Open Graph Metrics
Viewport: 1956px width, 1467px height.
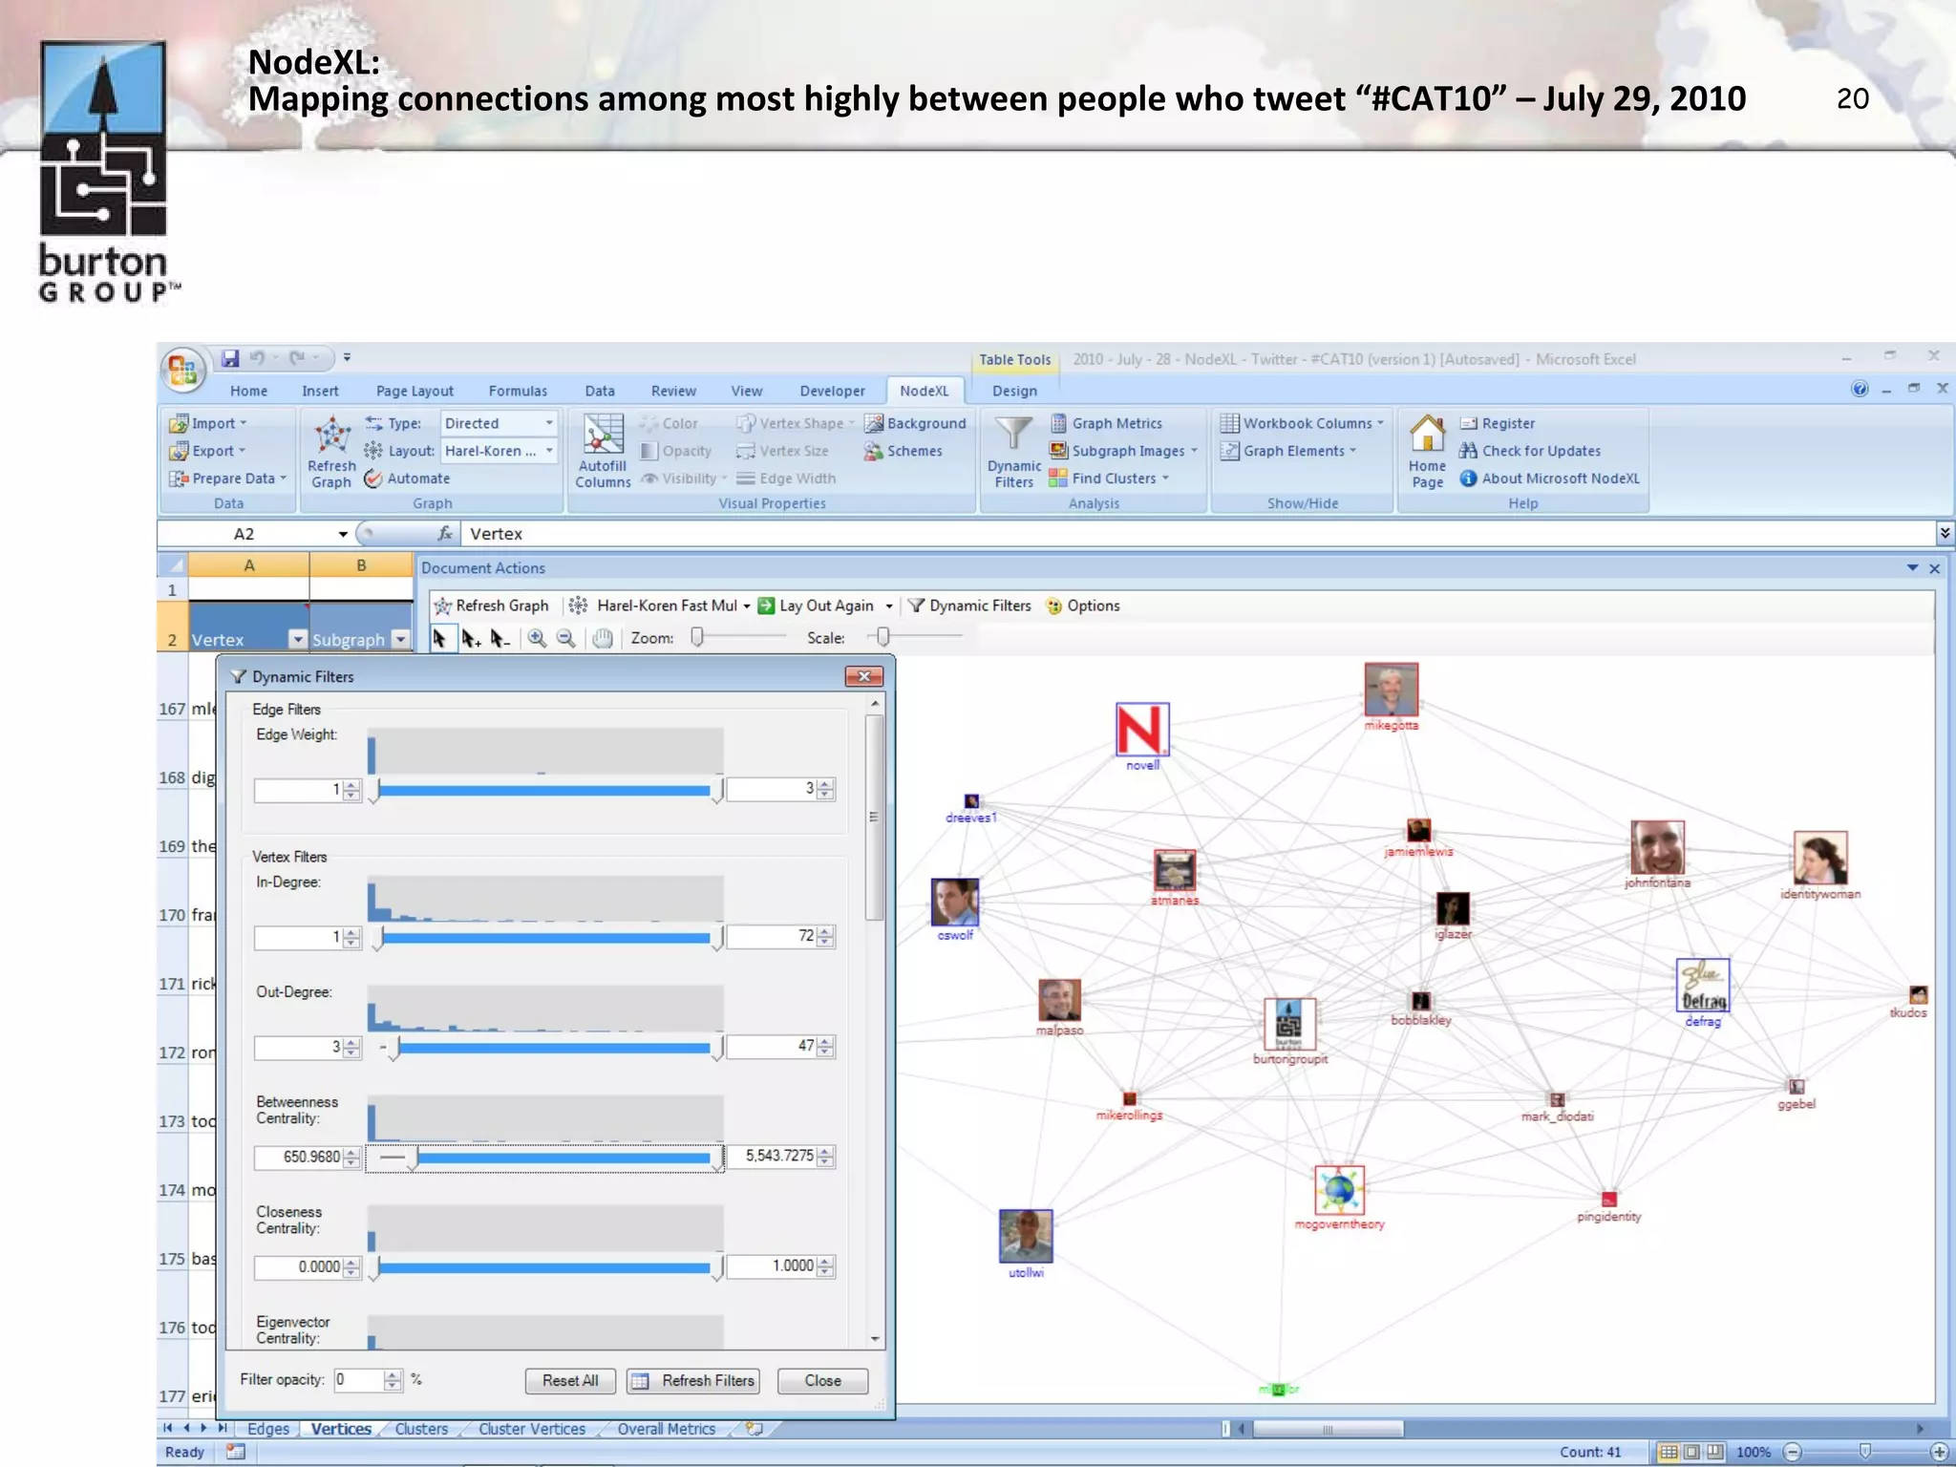1107,423
